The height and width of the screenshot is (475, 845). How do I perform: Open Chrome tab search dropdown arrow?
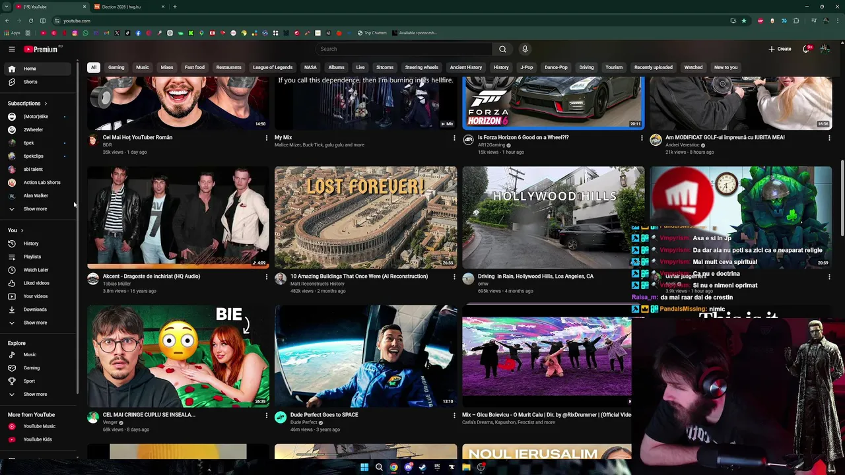pyautogui.click(x=6, y=7)
